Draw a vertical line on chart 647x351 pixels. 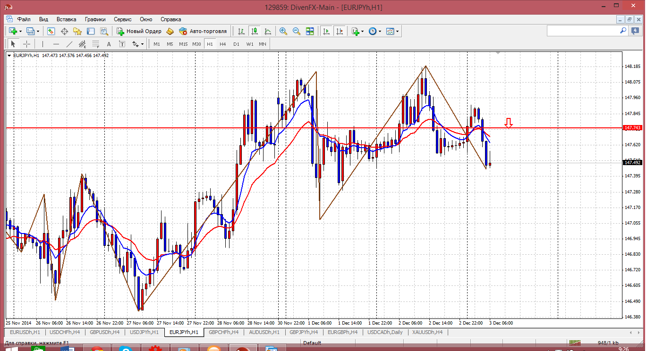click(43, 44)
